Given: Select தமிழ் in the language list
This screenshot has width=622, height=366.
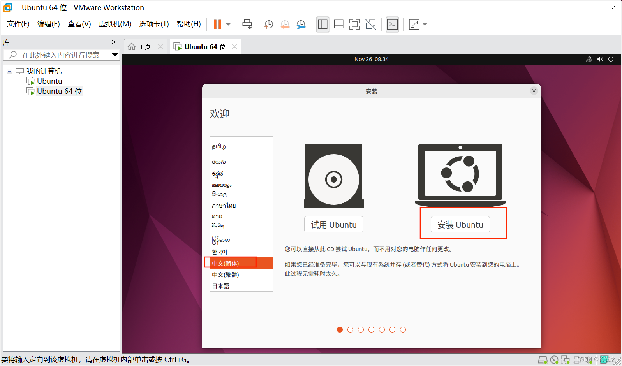Looking at the screenshot, I should coord(219,146).
